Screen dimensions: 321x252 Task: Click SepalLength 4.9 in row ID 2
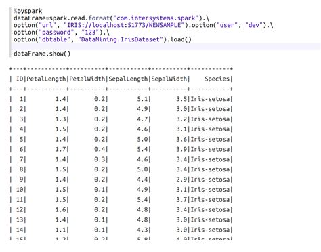click(142, 109)
